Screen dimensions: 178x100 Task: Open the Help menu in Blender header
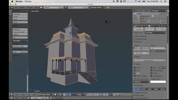pyautogui.click(x=36, y=7)
